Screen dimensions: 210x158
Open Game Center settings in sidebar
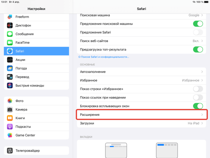36,135
